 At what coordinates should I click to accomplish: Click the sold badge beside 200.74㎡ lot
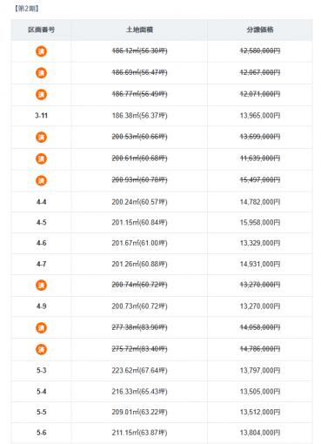click(41, 285)
